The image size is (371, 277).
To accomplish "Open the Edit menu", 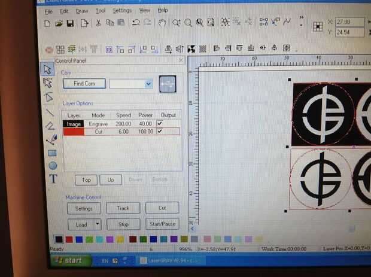I will pyautogui.click(x=64, y=11).
